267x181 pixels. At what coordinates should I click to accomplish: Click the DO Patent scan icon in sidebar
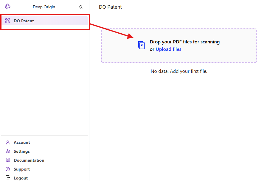coord(8,21)
